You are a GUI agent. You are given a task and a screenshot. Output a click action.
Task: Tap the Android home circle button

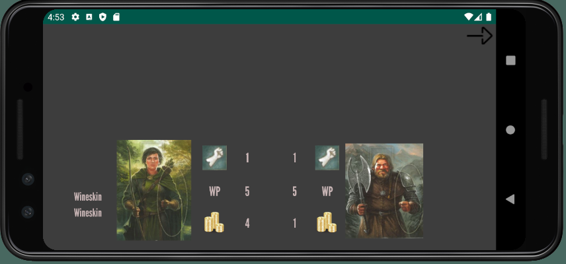pos(510,130)
